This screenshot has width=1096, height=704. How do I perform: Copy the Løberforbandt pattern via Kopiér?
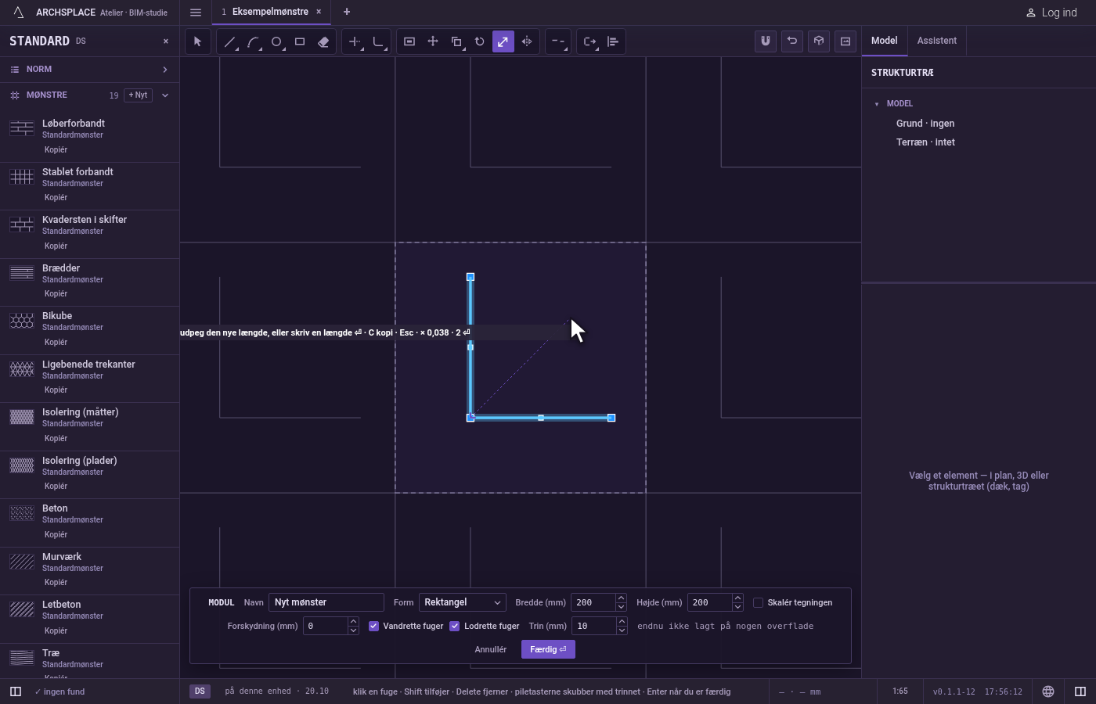56,149
